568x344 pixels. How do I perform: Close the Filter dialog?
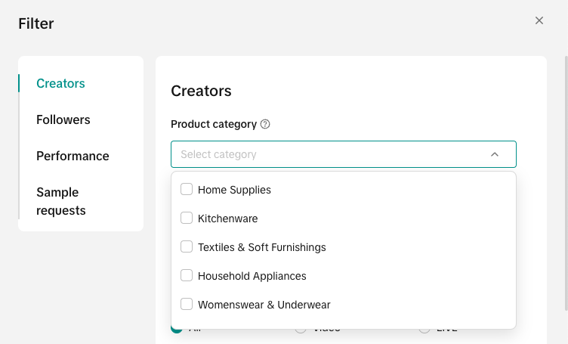[539, 21]
